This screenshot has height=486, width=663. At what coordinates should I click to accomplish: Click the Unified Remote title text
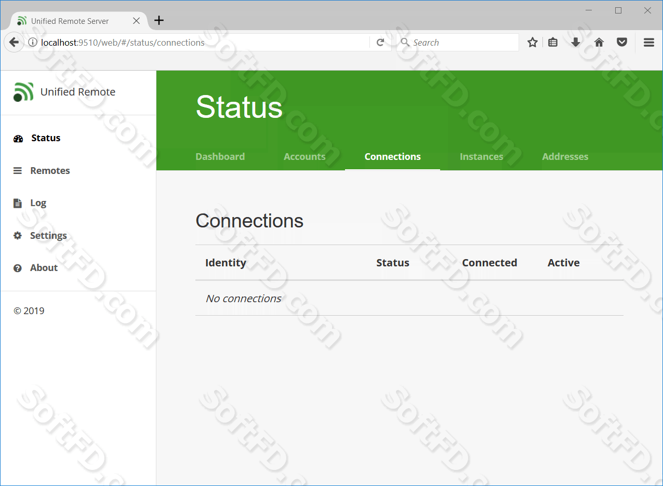pos(78,92)
